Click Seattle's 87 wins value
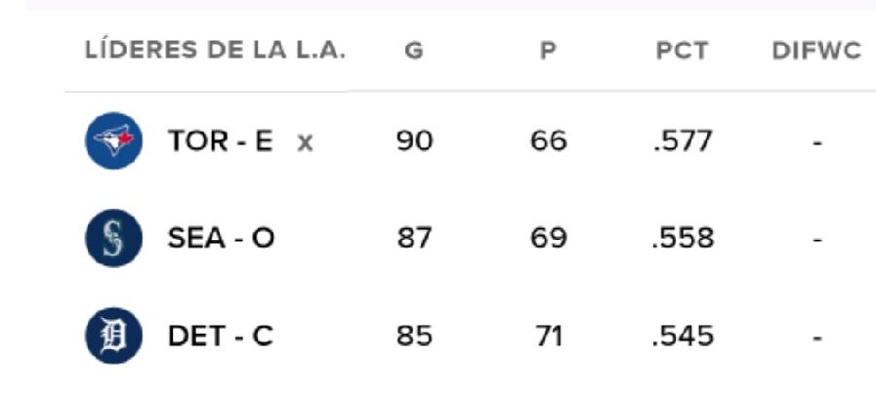The image size is (876, 396). point(414,239)
